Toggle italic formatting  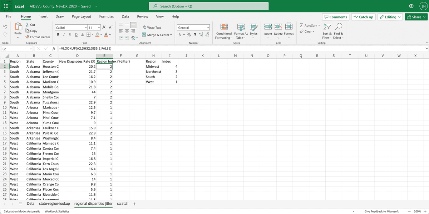63,34
